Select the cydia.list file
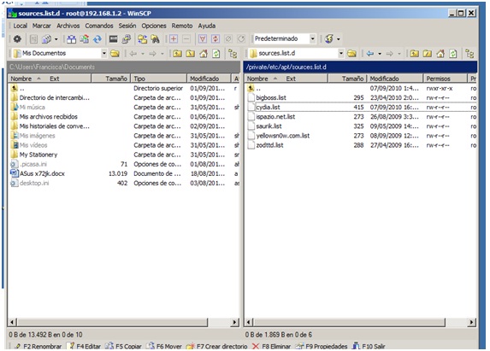The image size is (490, 351). click(268, 107)
